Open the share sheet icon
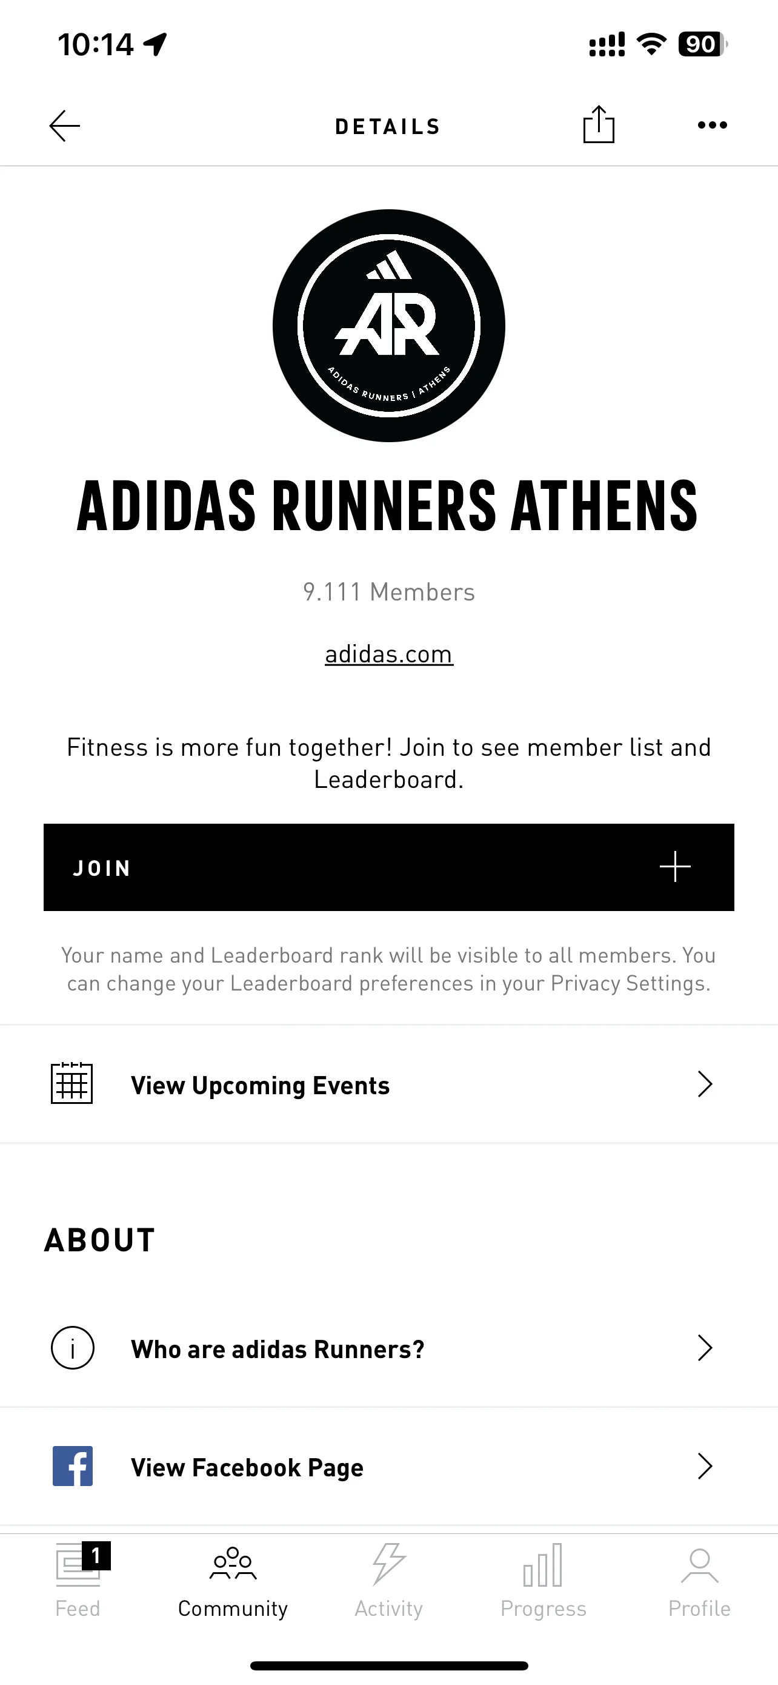 coord(599,124)
